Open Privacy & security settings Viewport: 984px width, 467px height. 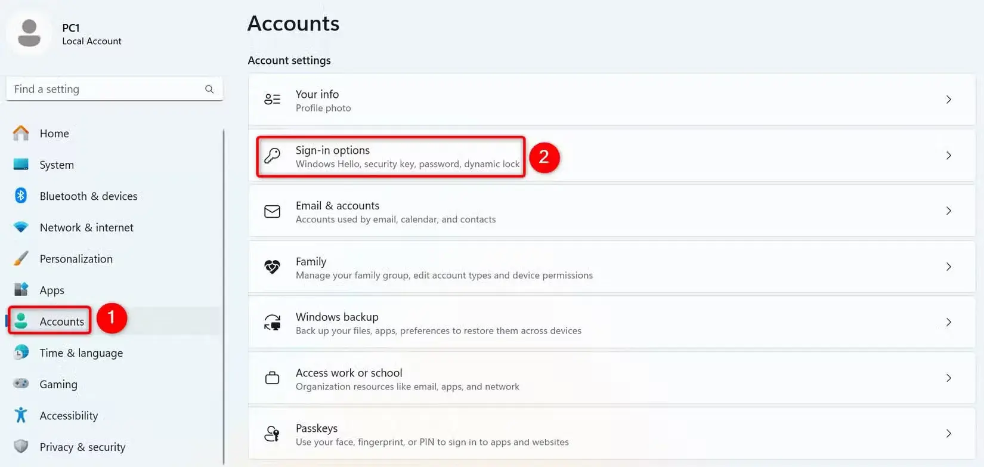[82, 447]
